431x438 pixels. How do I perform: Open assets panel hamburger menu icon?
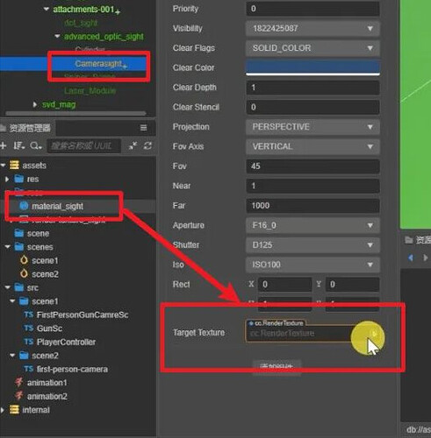click(143, 128)
